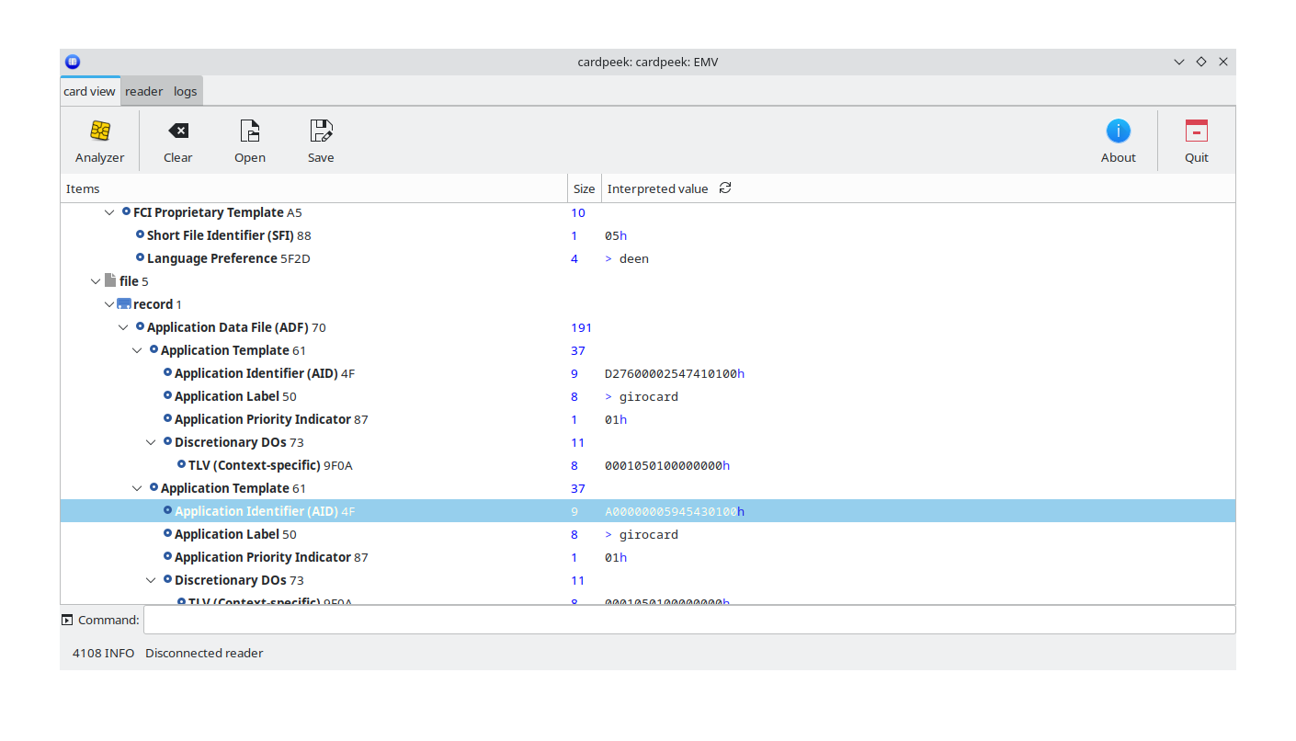The width and height of the screenshot is (1296, 741).
Task: Collapse the file 5 tree node
Action: (x=96, y=281)
